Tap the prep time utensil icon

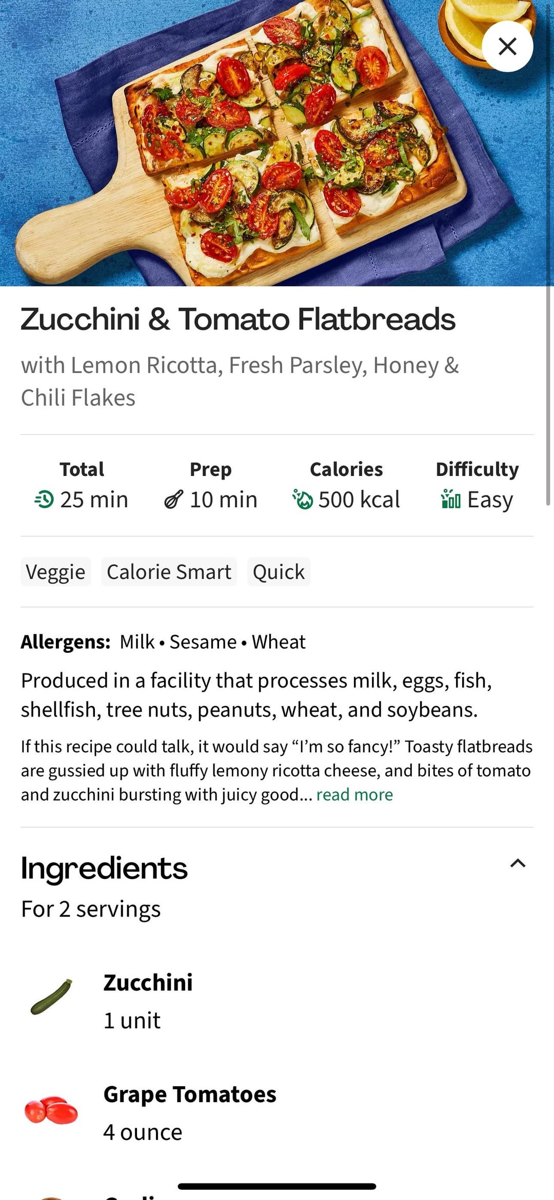click(x=173, y=499)
